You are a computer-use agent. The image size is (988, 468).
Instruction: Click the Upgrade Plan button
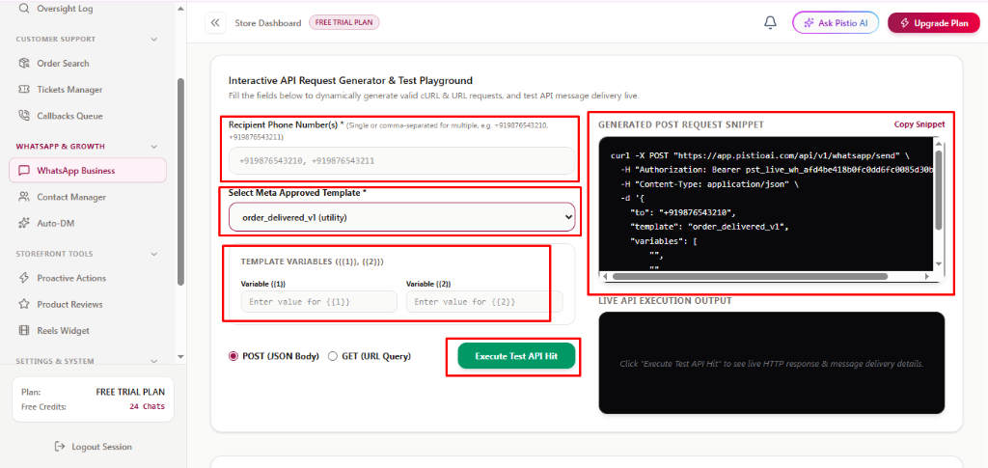(x=934, y=23)
